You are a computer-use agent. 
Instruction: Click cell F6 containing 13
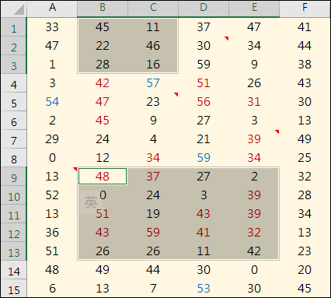coord(305,121)
